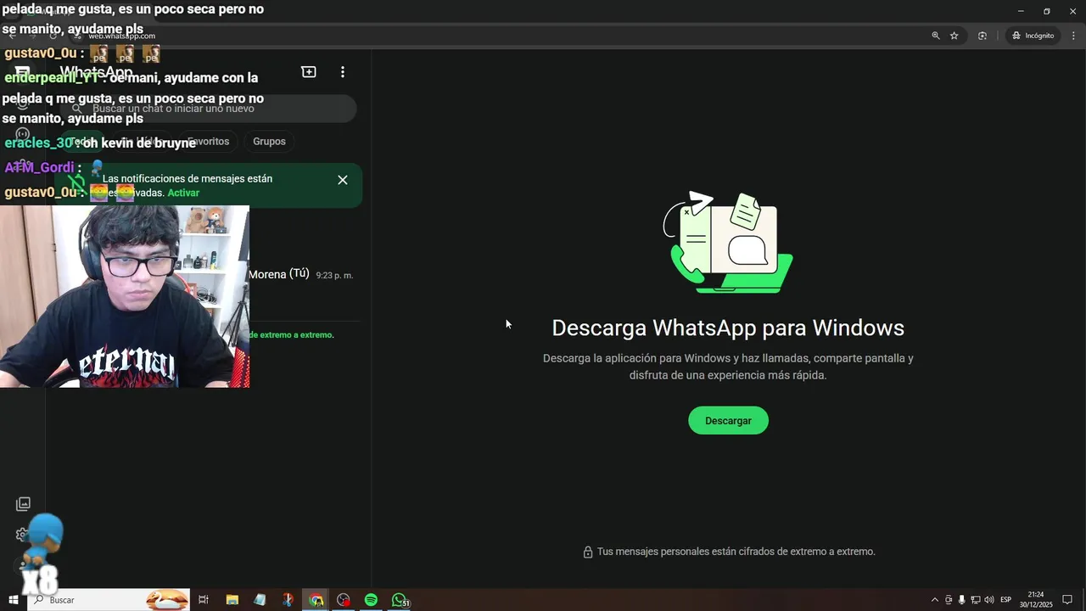Open Spotify from the taskbar
Image resolution: width=1086 pixels, height=611 pixels.
point(371,600)
